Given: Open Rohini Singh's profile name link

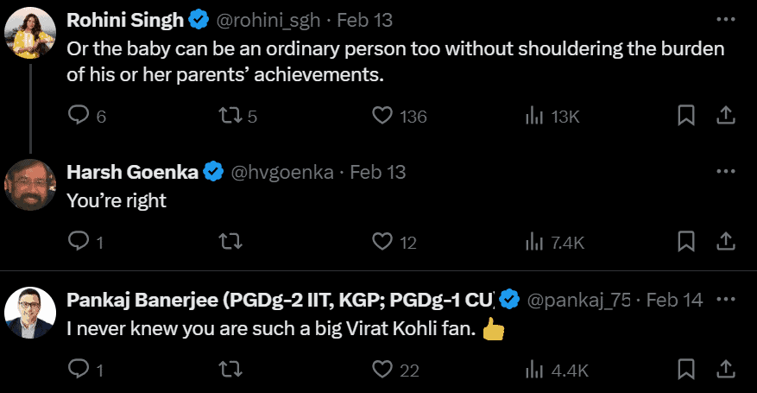Looking at the screenshot, I should pos(125,20).
